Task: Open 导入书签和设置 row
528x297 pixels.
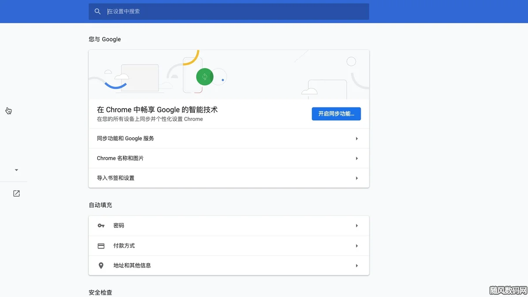Action: coord(229,178)
